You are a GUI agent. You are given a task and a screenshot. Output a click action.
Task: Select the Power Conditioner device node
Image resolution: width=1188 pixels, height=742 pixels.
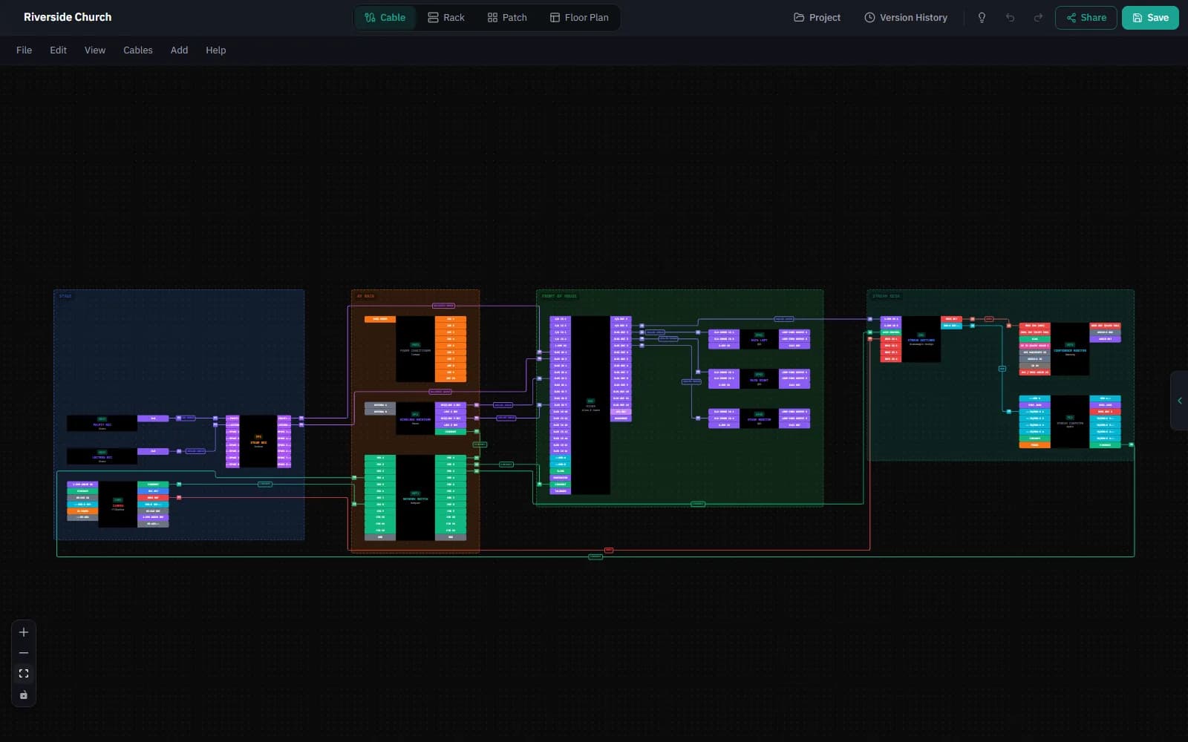[x=415, y=349]
